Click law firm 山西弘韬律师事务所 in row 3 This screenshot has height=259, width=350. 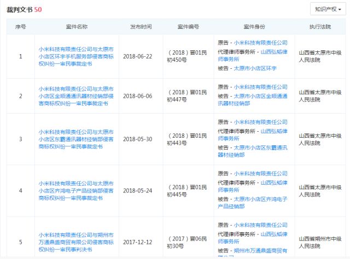click(253, 135)
